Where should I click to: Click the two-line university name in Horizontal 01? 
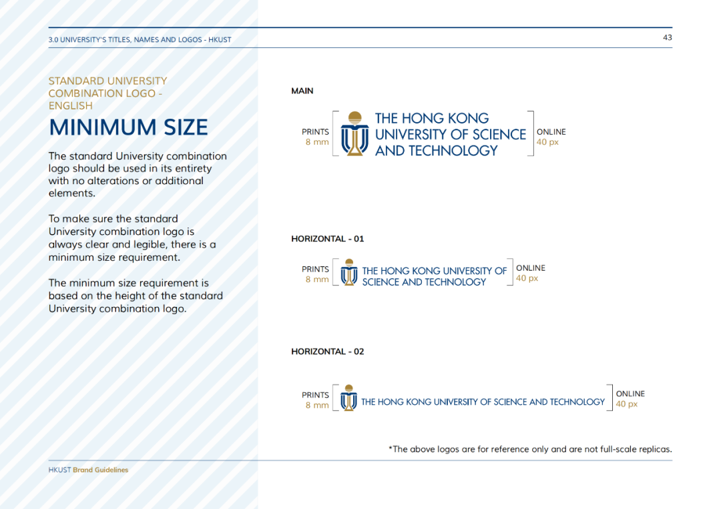coord(434,277)
